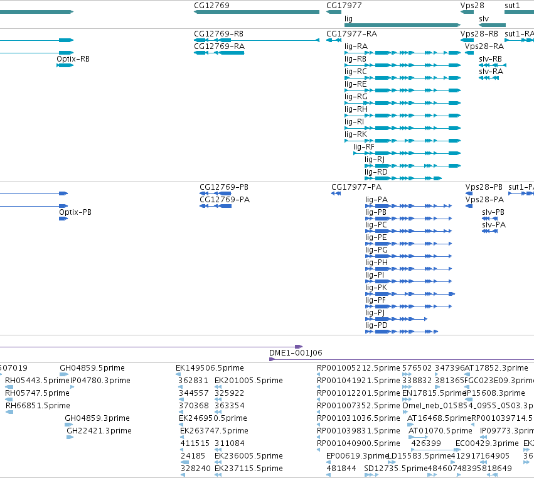The image size is (534, 478).
Task: Click the EK263747.5prime EST label
Action: [214, 431]
